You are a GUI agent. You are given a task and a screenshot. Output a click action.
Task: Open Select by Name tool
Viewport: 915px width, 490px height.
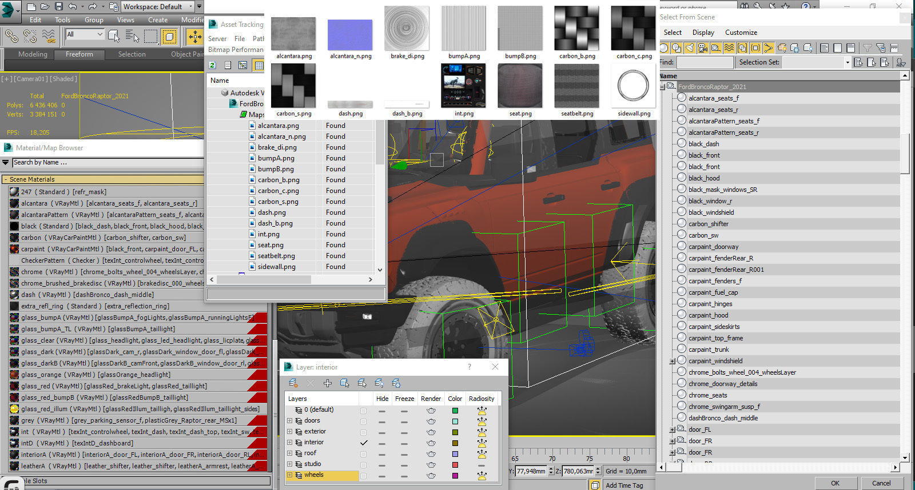[x=132, y=37]
